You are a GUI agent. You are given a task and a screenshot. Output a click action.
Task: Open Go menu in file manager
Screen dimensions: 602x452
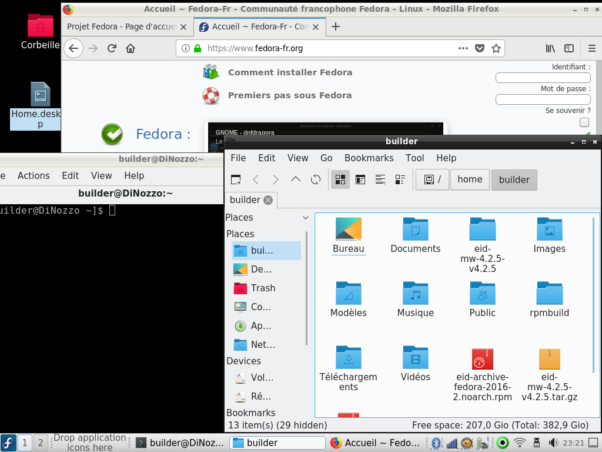(326, 158)
